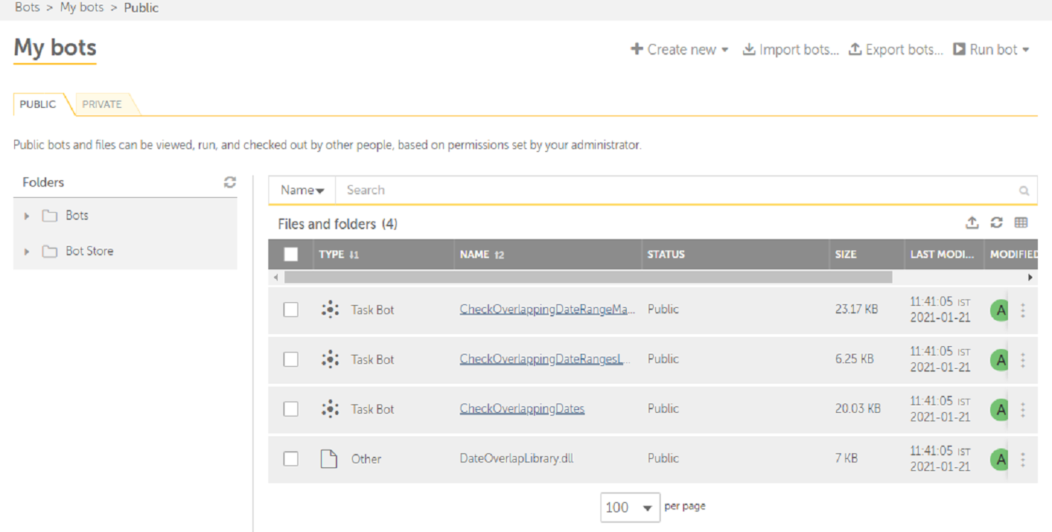This screenshot has height=532, width=1052.
Task: Click the Task Bot icon in first row
Action: pyautogui.click(x=329, y=309)
